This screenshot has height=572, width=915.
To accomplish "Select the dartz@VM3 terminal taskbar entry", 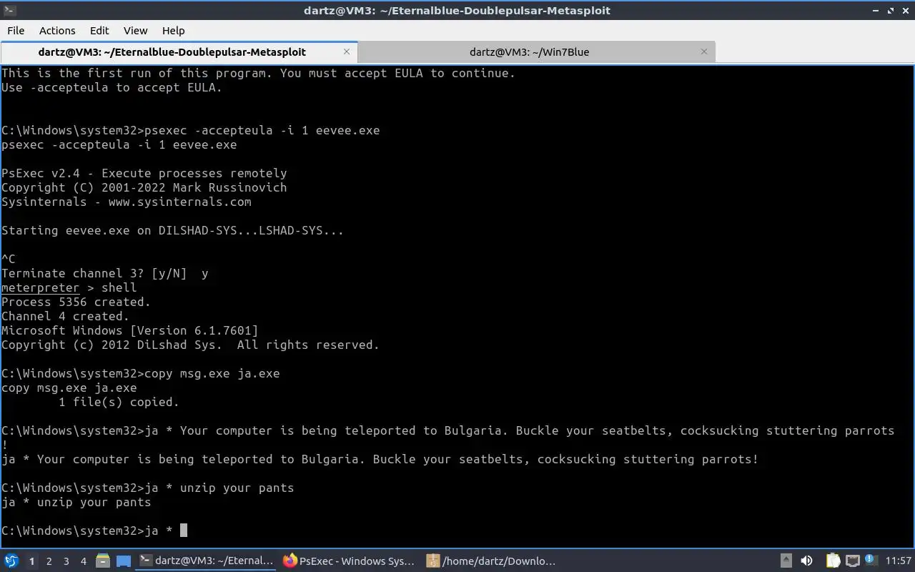I will point(207,561).
